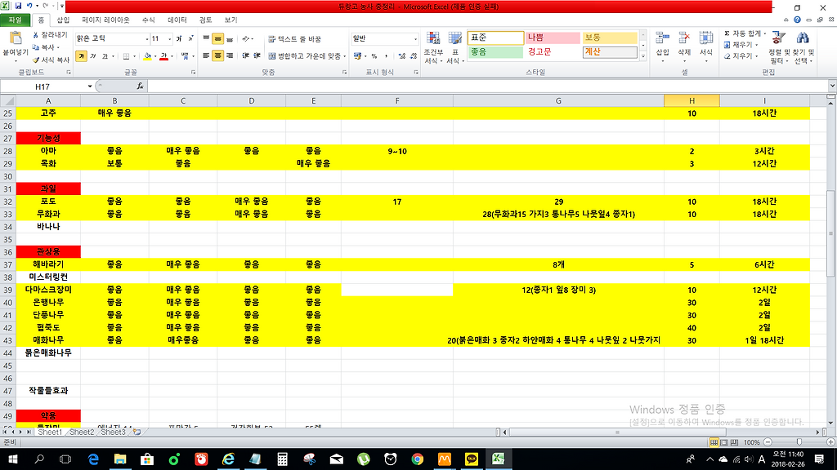The height and width of the screenshot is (470, 837).
Task: Open Chrome from the Windows taskbar
Action: [x=417, y=459]
